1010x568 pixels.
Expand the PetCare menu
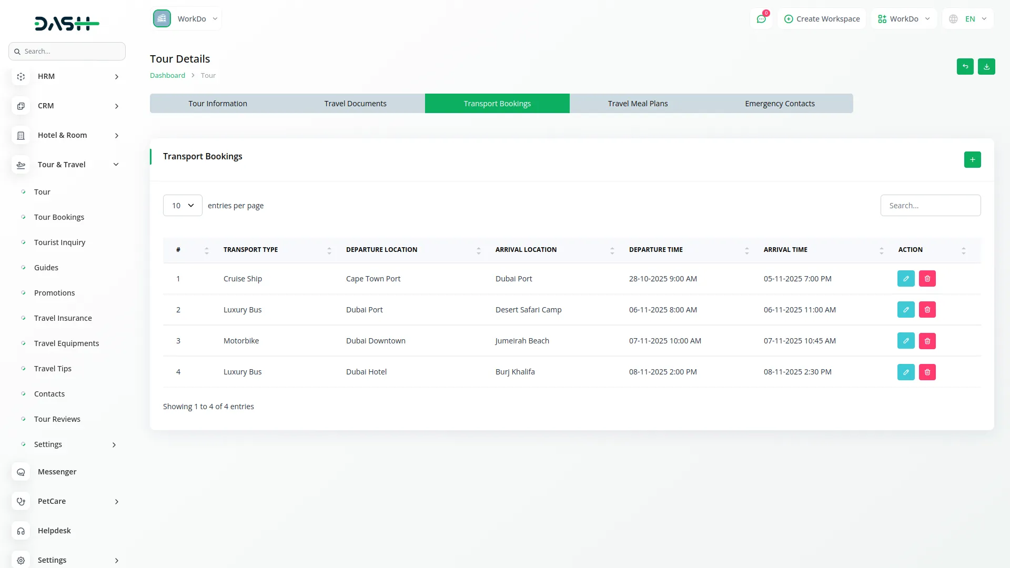click(x=117, y=502)
